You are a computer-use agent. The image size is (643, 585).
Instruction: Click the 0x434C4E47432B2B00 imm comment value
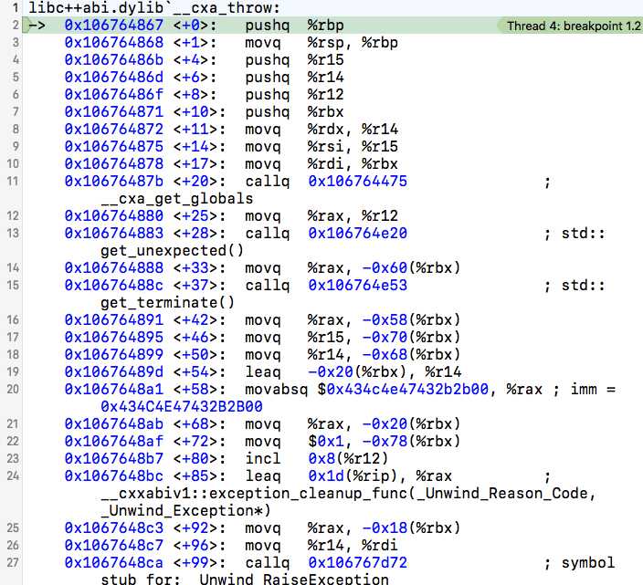click(x=182, y=406)
